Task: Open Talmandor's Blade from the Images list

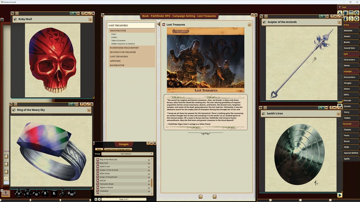Action: click(107, 184)
